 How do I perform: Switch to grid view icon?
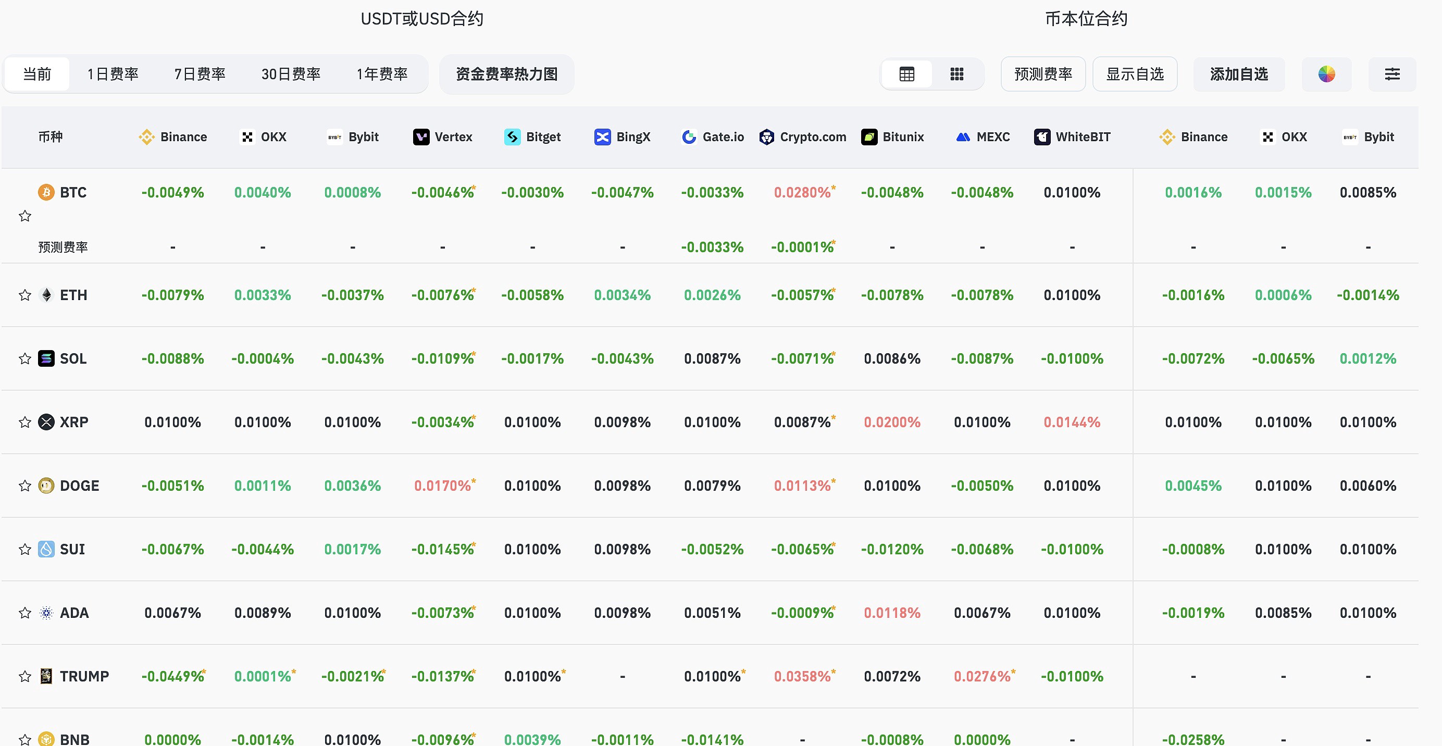point(956,74)
